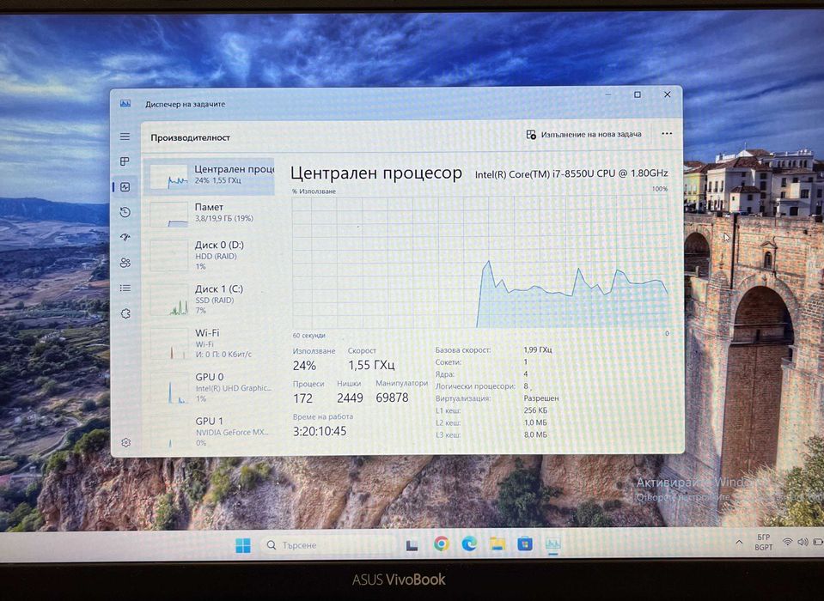Launch Microsoft Edge from the taskbar
This screenshot has height=601, width=824.
tap(469, 543)
